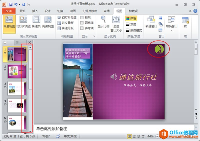Click the notes field 单击此处添加备注
This screenshot has height=141, width=200.
pos(113,129)
